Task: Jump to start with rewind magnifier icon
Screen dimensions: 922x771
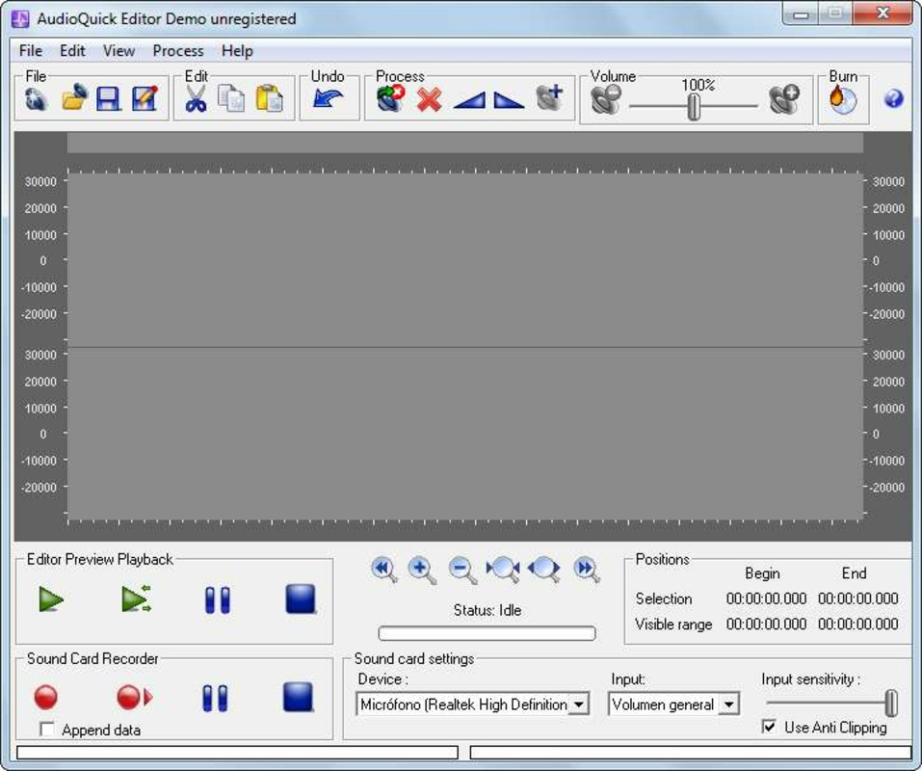Action: (x=384, y=570)
